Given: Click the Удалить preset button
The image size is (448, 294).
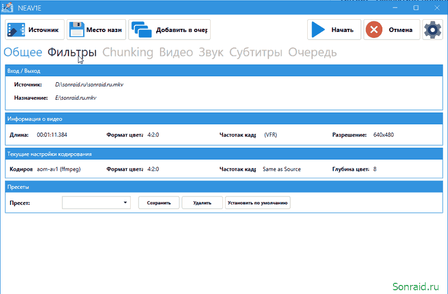Looking at the screenshot, I should (202, 203).
